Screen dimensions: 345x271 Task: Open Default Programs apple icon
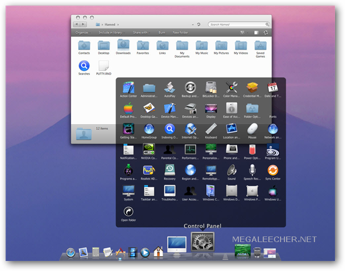[x=128, y=109]
